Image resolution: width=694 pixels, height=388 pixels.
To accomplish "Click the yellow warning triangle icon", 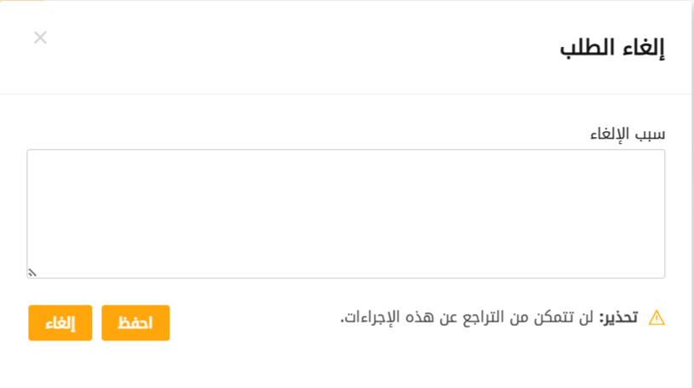I will [657, 318].
